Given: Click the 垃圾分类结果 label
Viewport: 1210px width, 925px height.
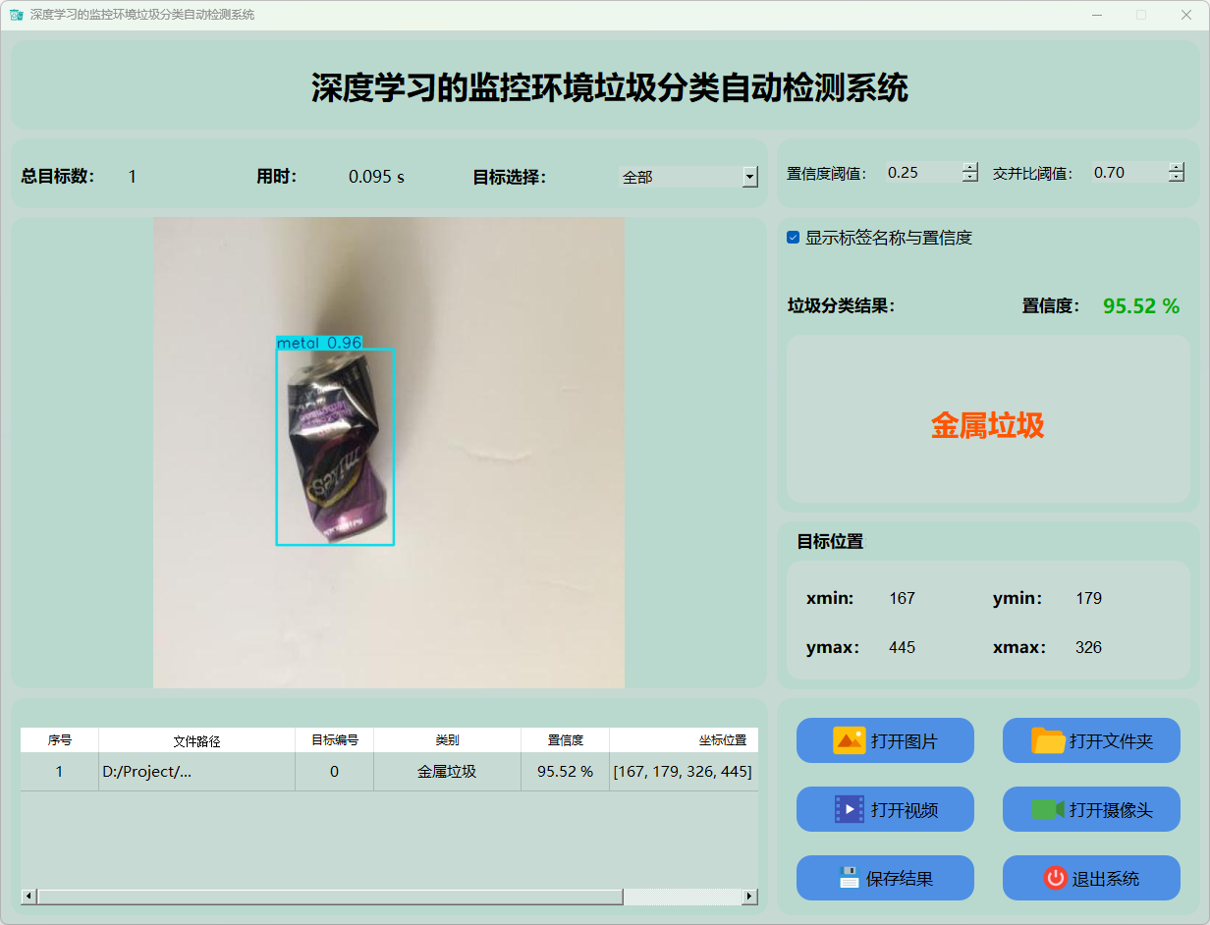Looking at the screenshot, I should (841, 305).
